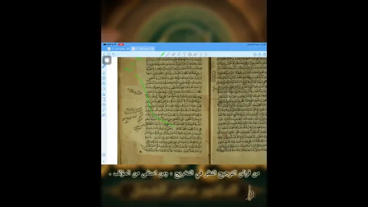The image size is (368, 207).
Task: Toggle the floating AssistiveTouch button
Action: (107, 60)
